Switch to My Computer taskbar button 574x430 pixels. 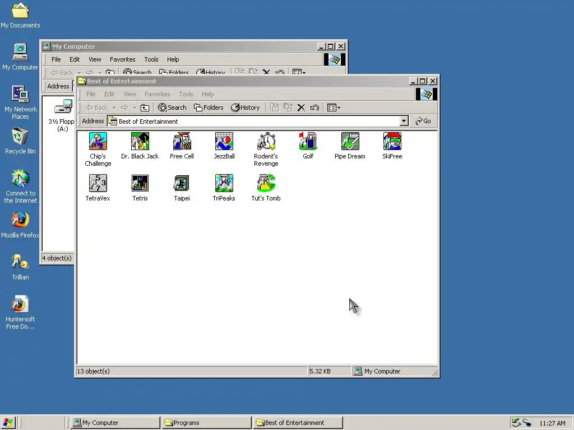[x=115, y=423]
